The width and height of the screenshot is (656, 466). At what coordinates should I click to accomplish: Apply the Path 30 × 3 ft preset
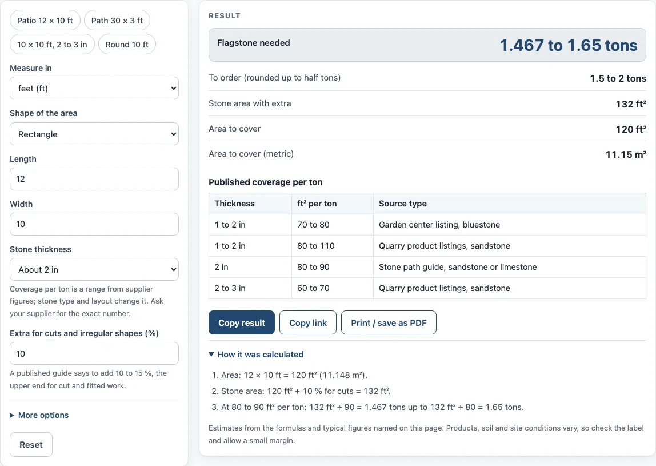tap(117, 21)
